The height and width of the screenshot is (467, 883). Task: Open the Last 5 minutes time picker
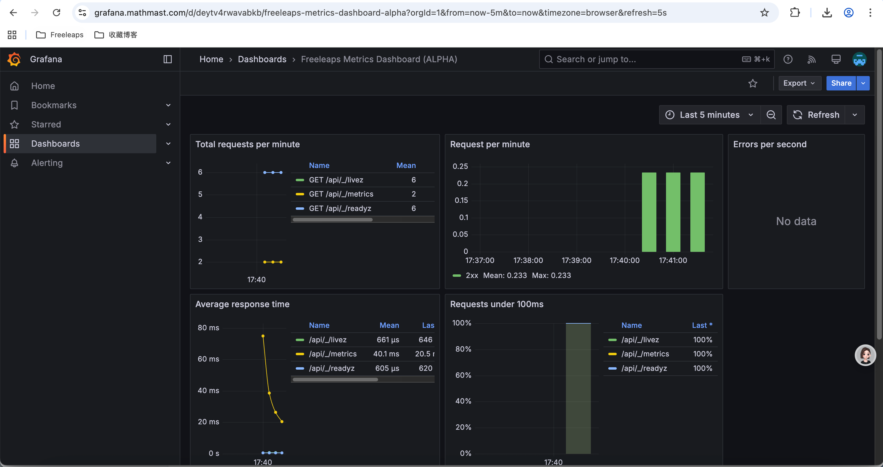(709, 115)
